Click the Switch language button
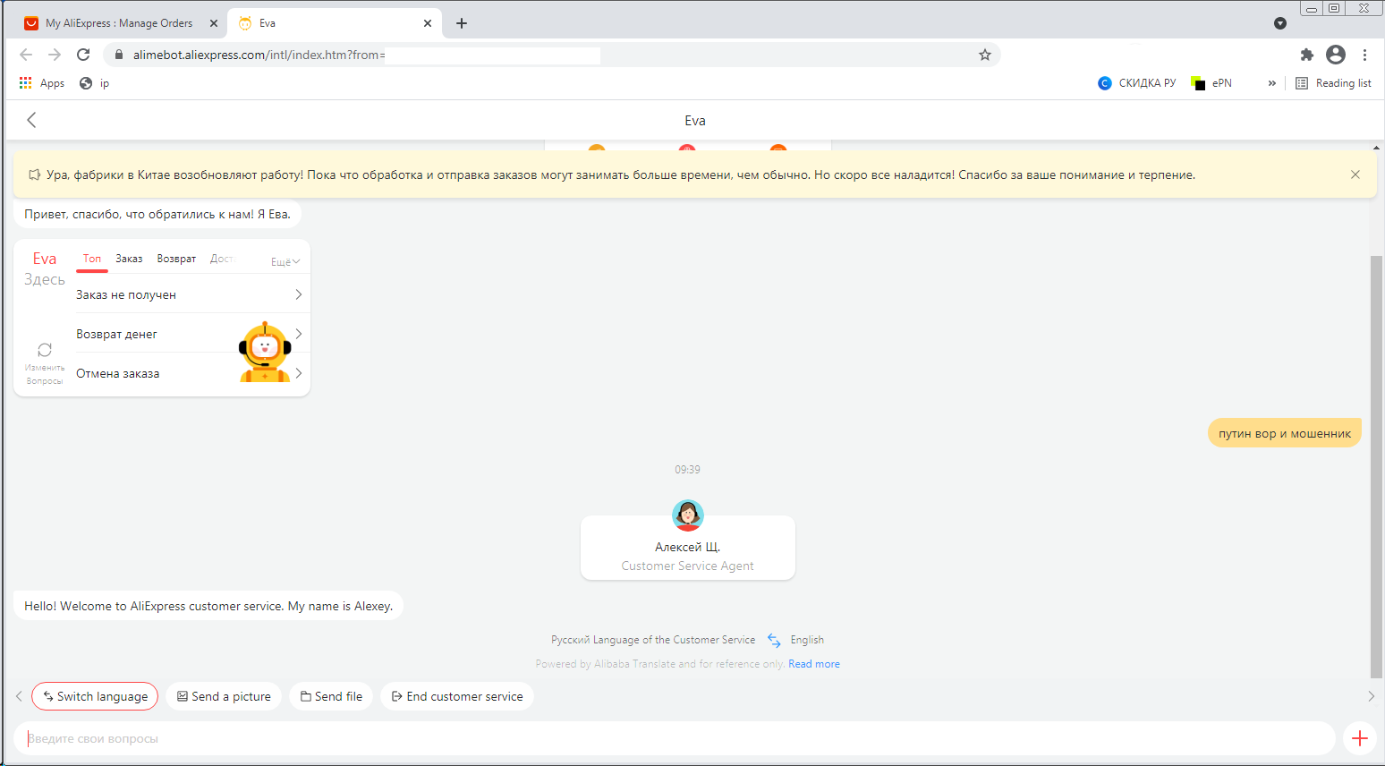Viewport: 1385px width, 766px height. (x=95, y=696)
